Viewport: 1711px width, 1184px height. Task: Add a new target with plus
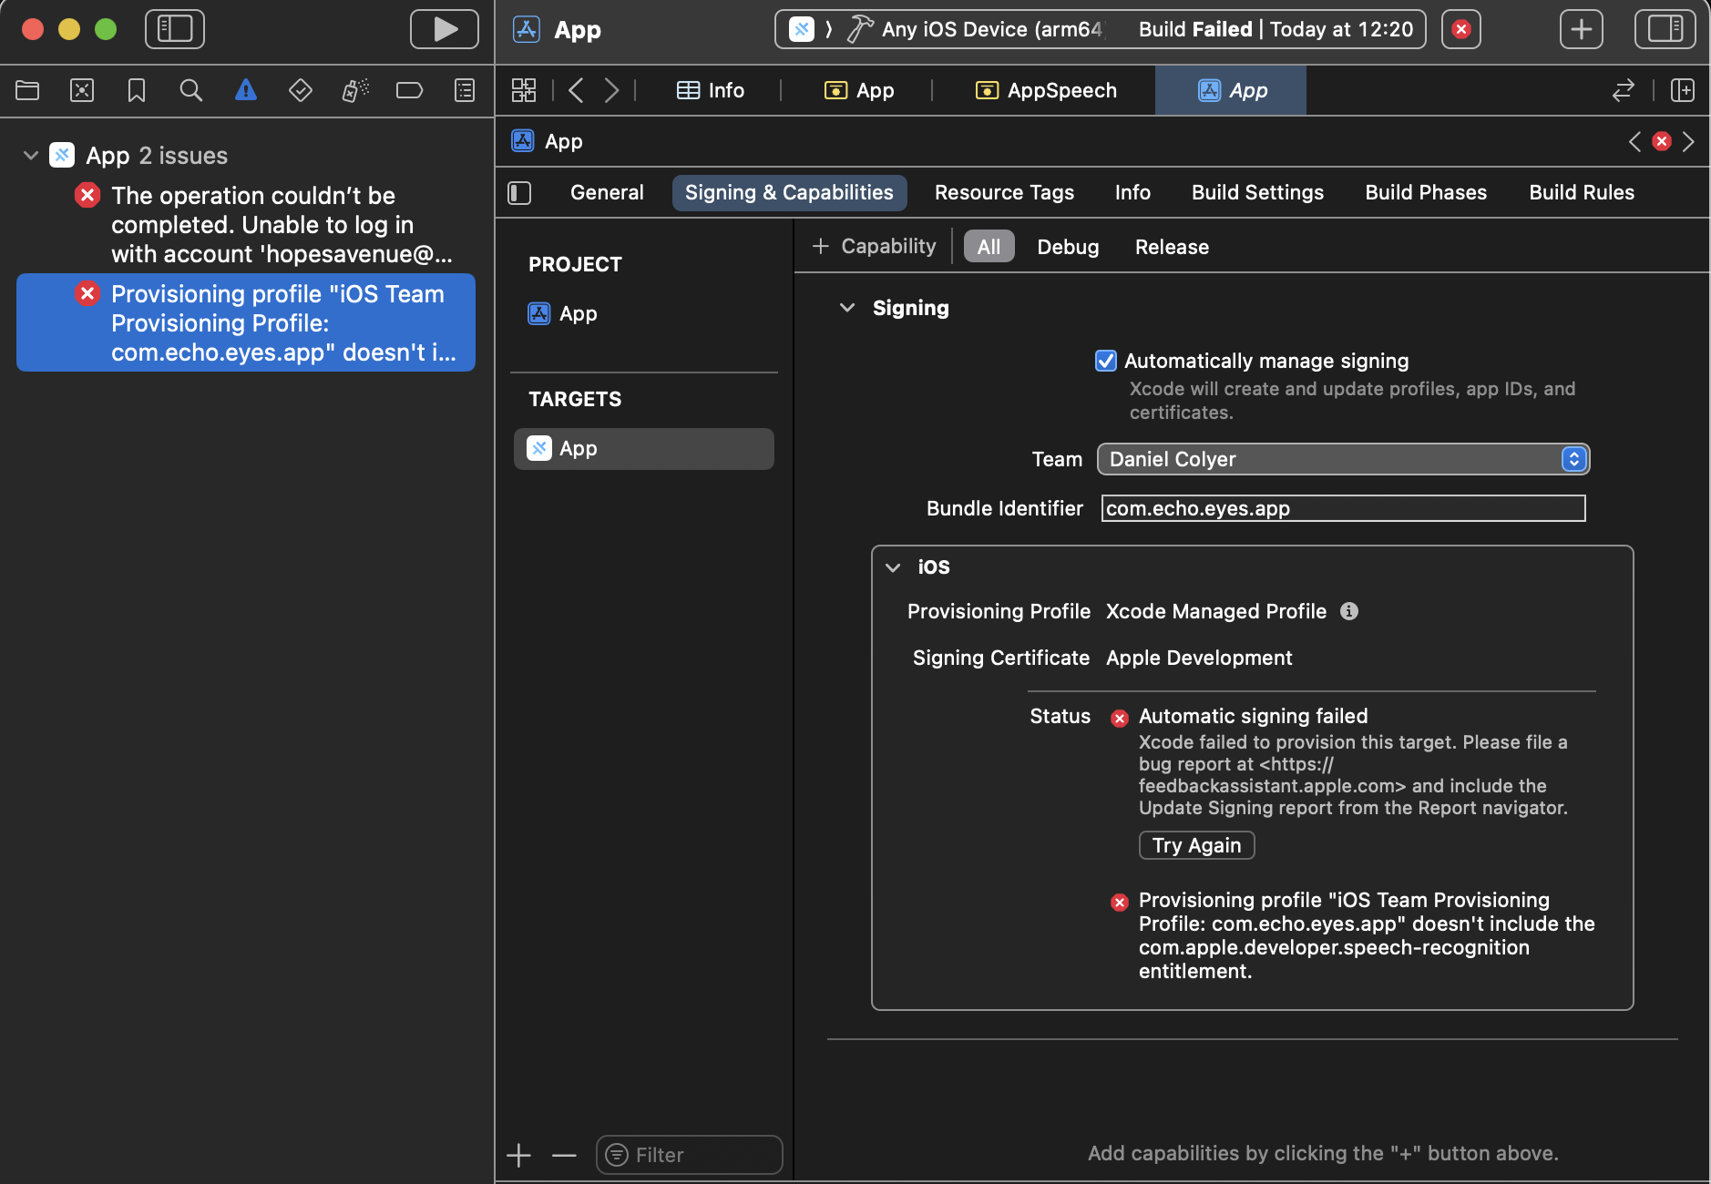point(519,1156)
